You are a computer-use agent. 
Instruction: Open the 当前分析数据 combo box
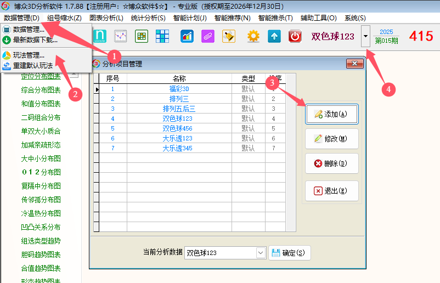coord(261,253)
